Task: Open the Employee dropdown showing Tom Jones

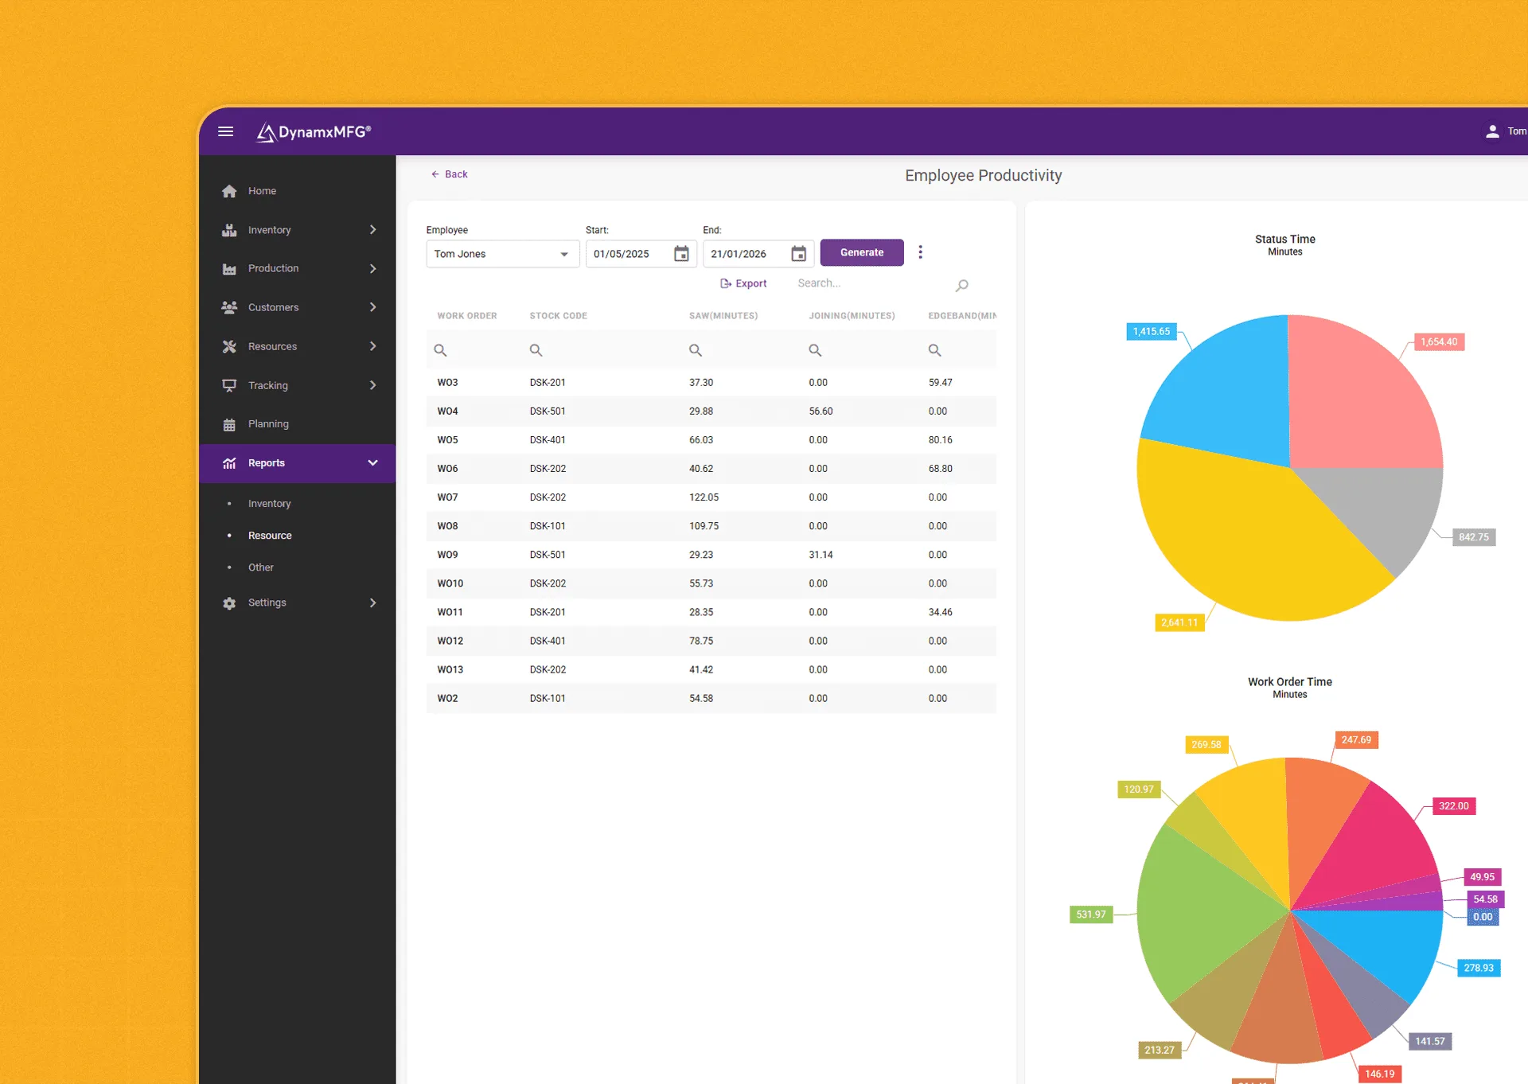Action: pos(501,254)
